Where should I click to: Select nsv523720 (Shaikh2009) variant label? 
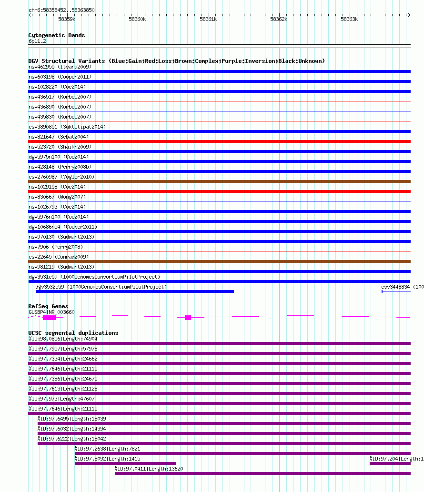(60, 147)
